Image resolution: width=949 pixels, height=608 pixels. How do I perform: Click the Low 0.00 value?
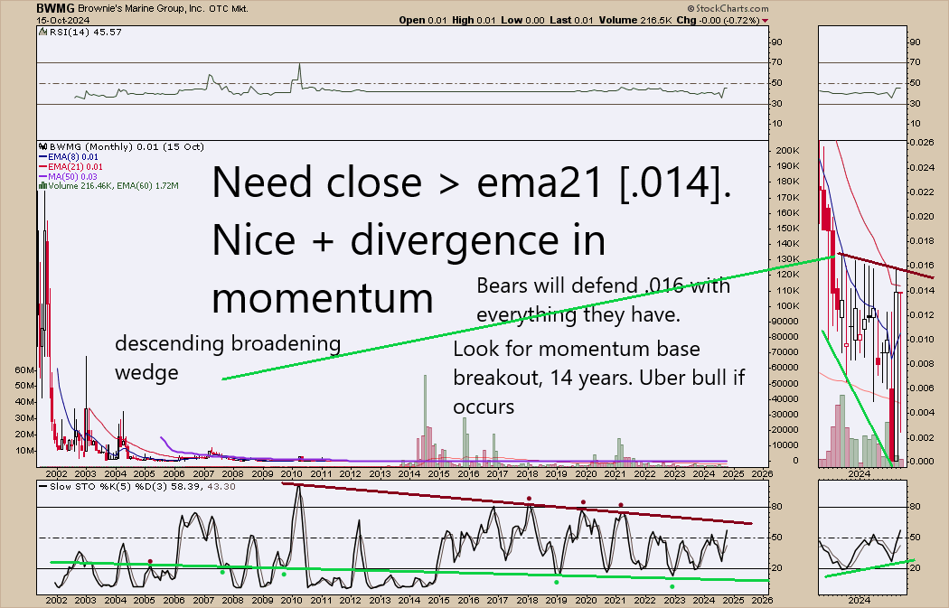click(523, 20)
